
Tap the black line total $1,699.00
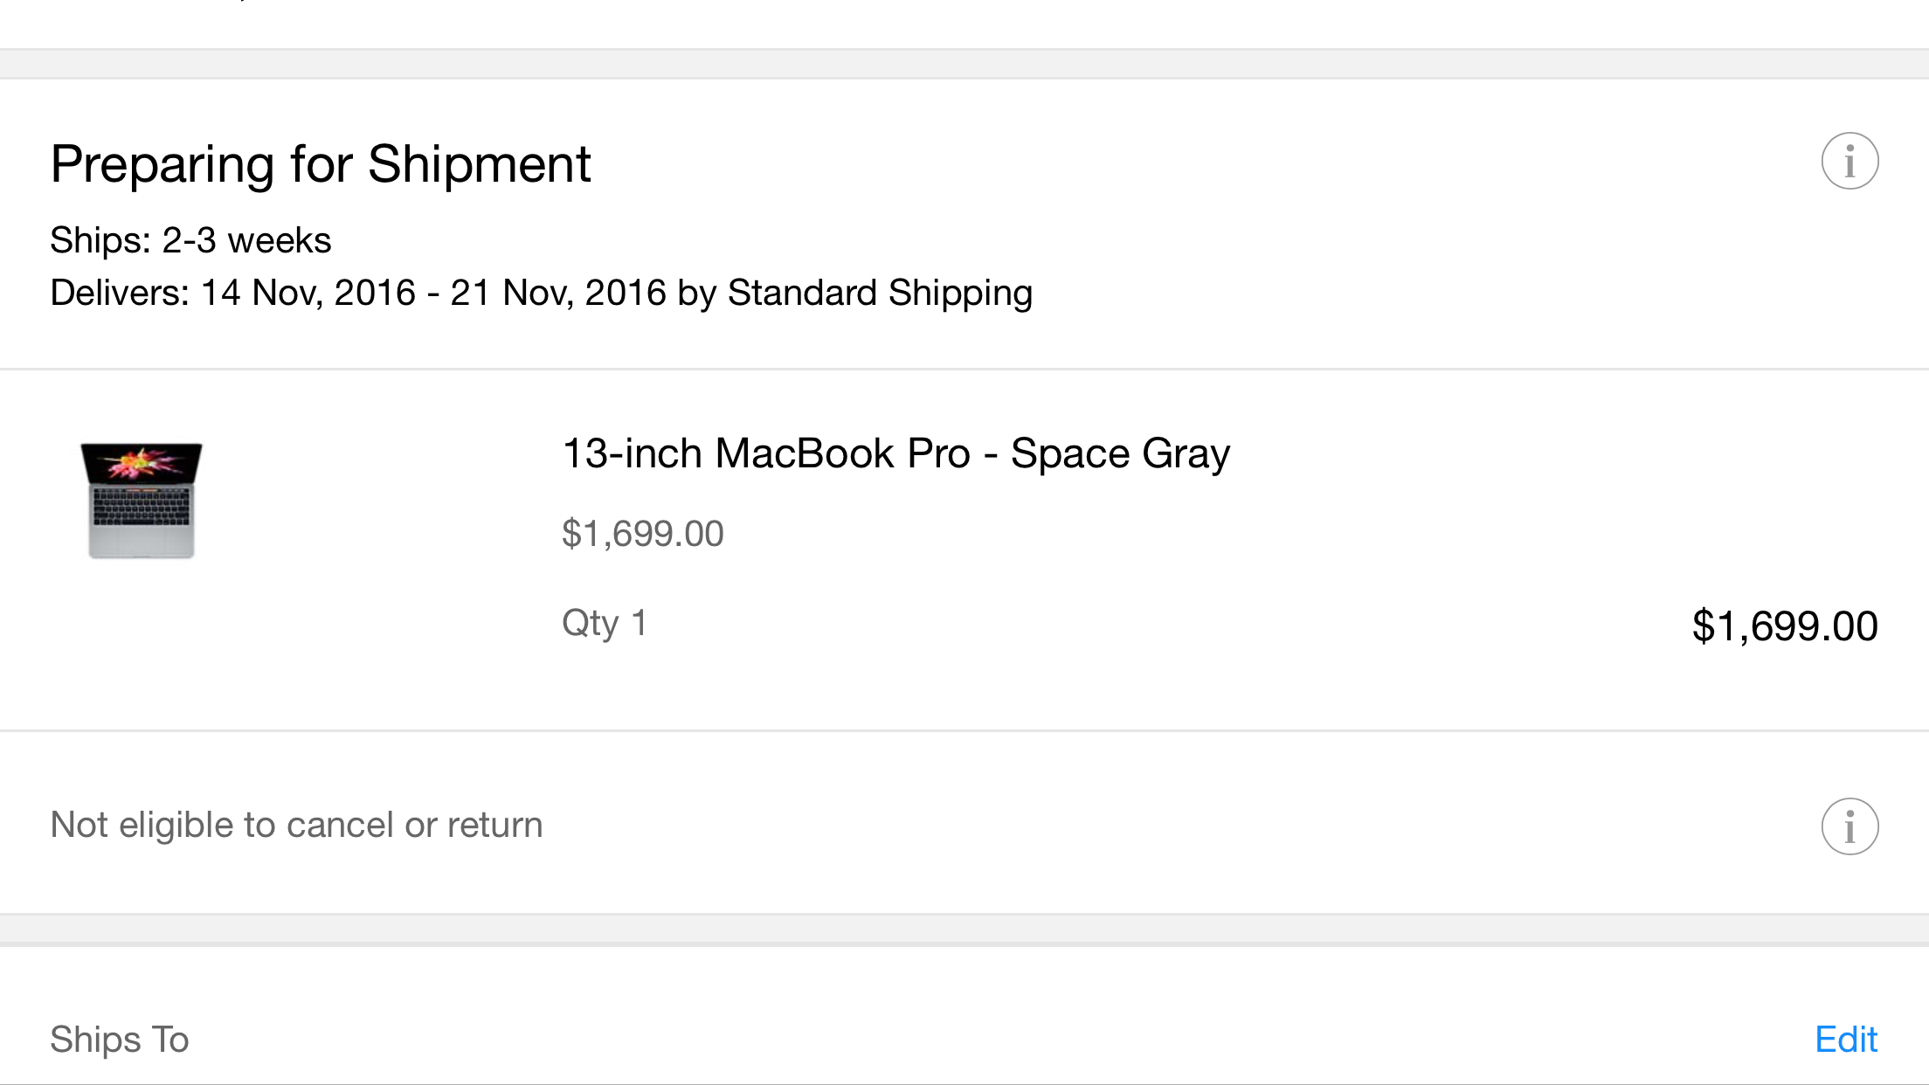(1784, 626)
